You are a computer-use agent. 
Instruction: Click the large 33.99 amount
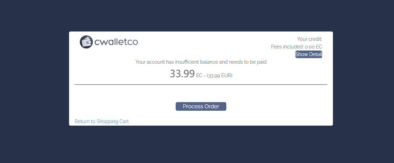point(182,74)
